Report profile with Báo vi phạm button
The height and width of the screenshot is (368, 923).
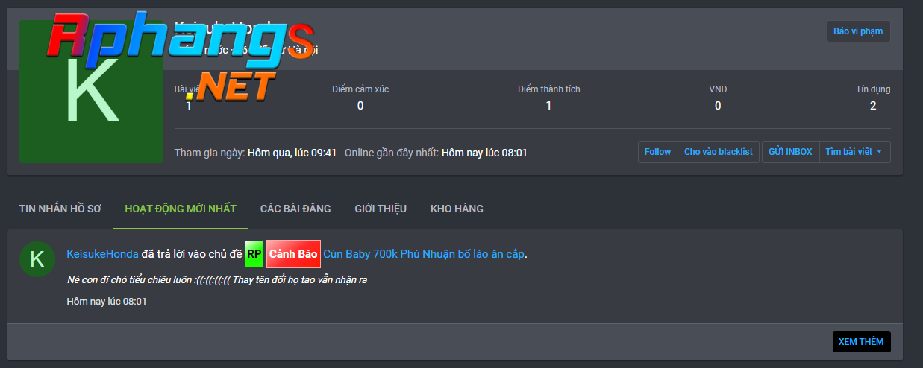tap(858, 31)
